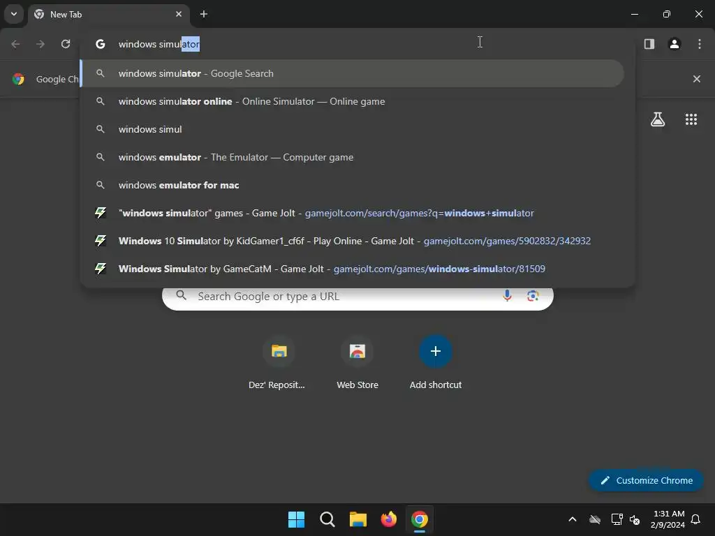This screenshot has height=536, width=715.
Task: Click Game Jolt icon beside GameCatM result
Action: 101,269
